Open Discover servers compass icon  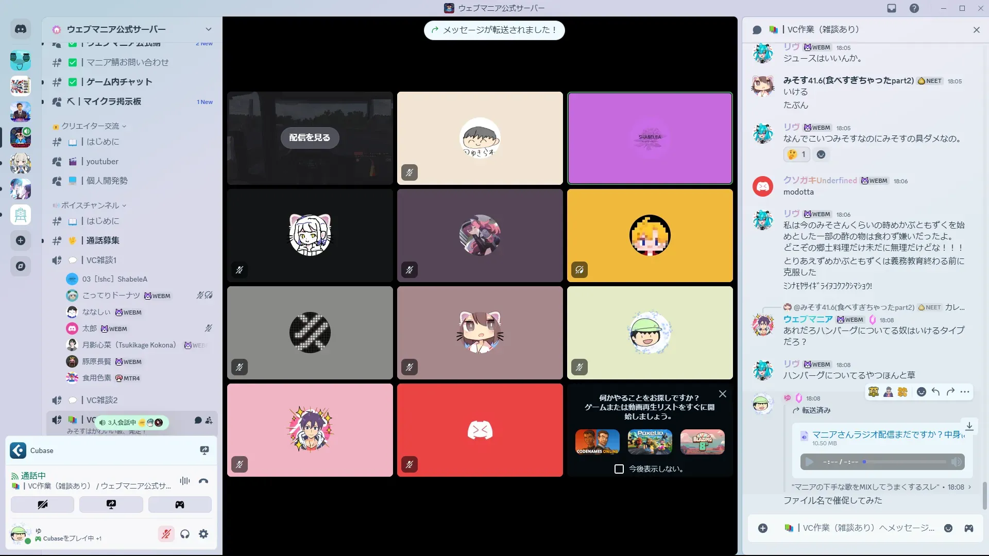(21, 266)
